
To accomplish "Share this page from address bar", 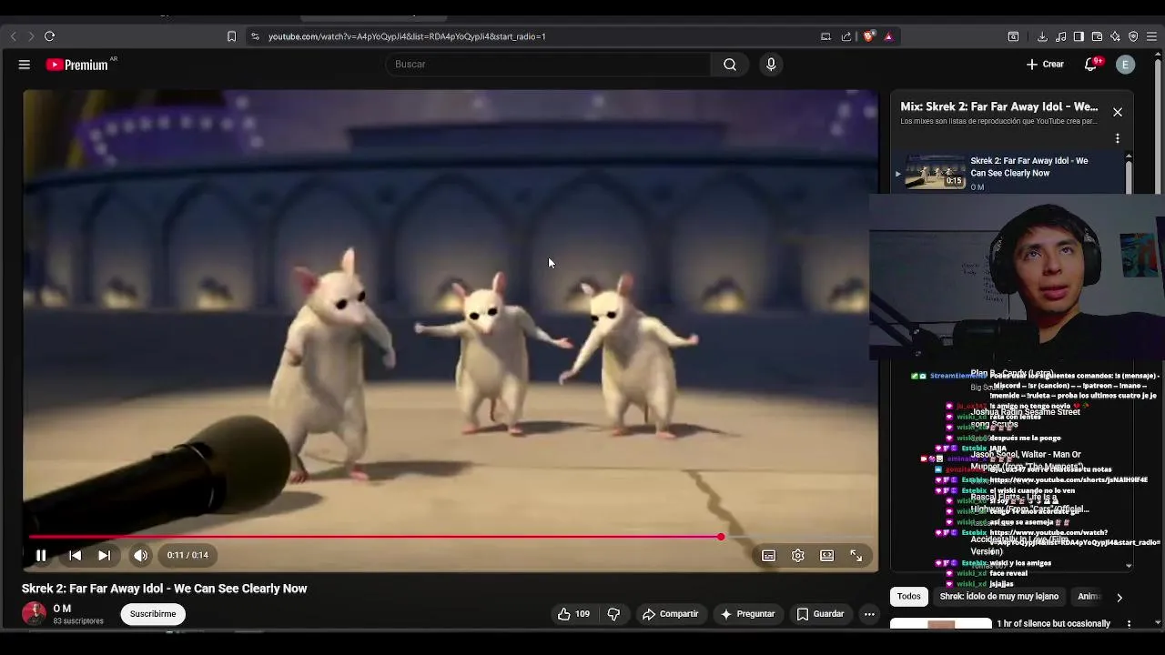I will pyautogui.click(x=846, y=36).
